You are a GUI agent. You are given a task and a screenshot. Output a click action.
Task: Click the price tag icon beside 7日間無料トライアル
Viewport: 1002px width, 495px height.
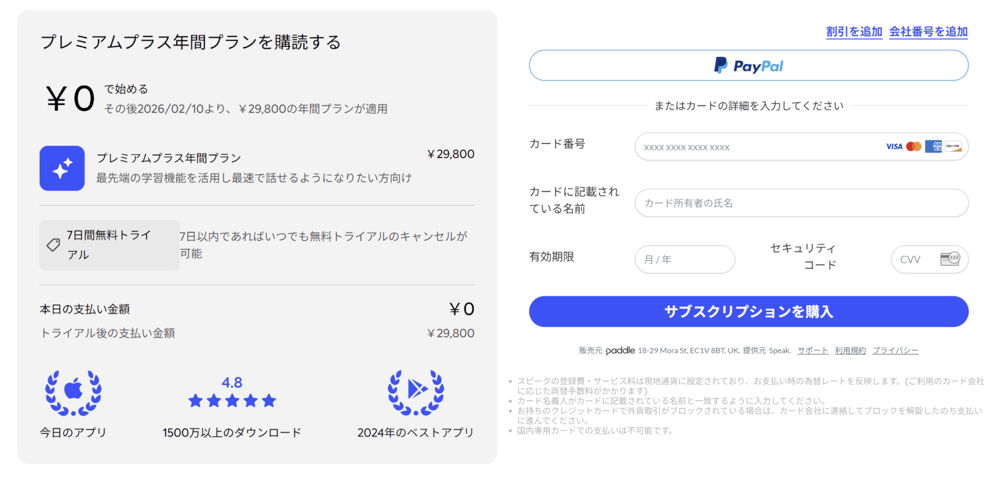(x=53, y=245)
